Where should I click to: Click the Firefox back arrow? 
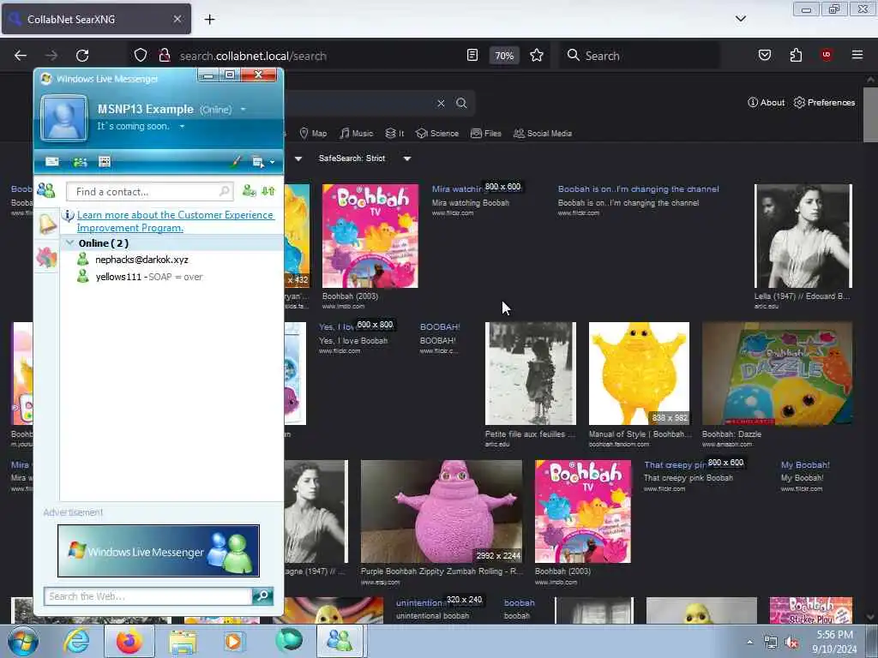(x=21, y=56)
